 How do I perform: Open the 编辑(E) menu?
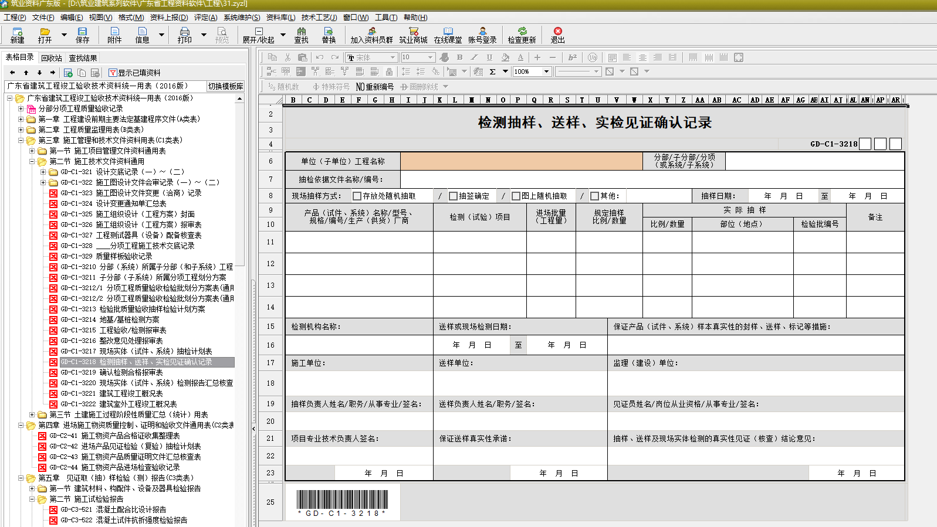pos(72,17)
